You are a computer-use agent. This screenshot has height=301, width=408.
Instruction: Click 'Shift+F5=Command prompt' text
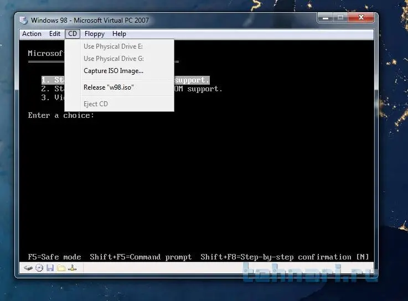click(x=141, y=257)
